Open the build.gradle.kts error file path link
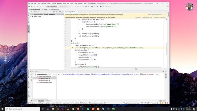 tap(99, 74)
